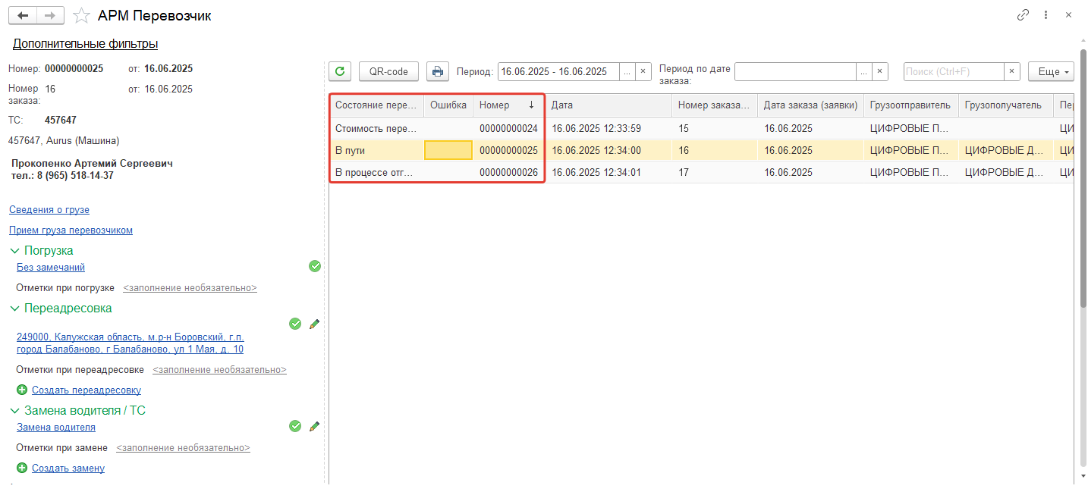Click the Стоимость пере… status cell
Image resolution: width=1088 pixels, height=492 pixels.
tap(376, 129)
